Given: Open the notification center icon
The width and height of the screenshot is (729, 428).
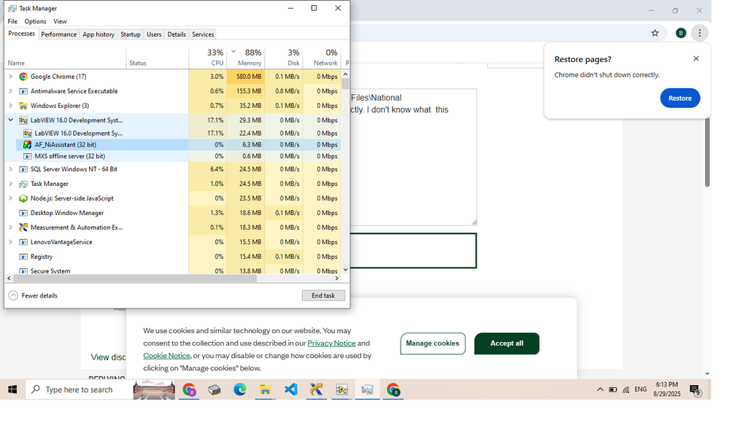Looking at the screenshot, I should [695, 390].
